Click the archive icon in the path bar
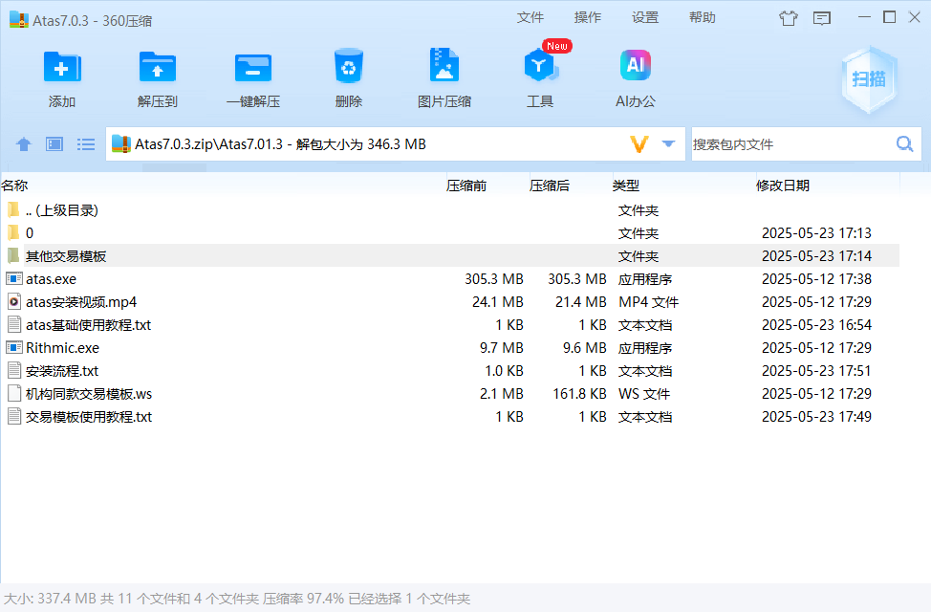This screenshot has height=612, width=931. [121, 143]
